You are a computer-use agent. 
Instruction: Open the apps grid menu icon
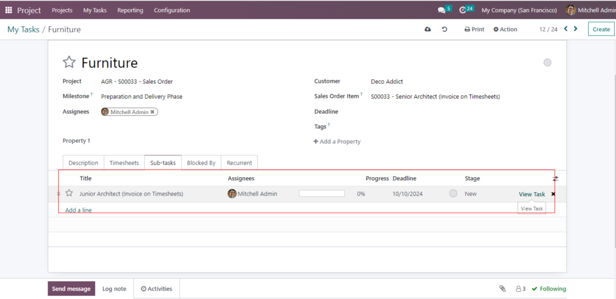click(8, 10)
